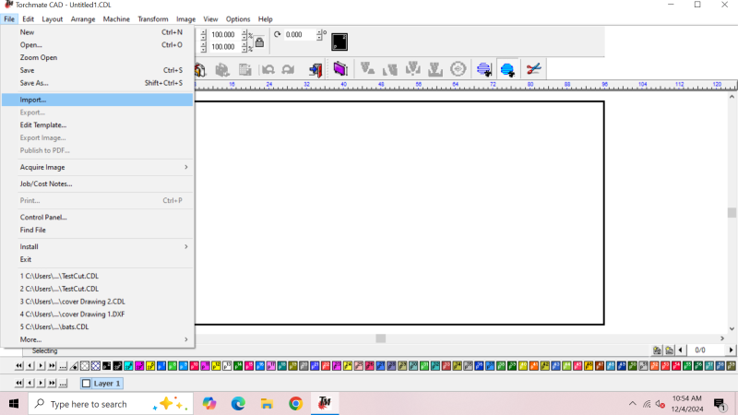Jump to last page of color palette
This screenshot has height=415, width=738.
[x=52, y=365]
